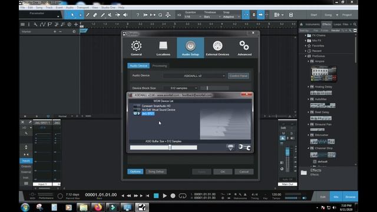Expand the Mix FX folder

(x=306, y=41)
